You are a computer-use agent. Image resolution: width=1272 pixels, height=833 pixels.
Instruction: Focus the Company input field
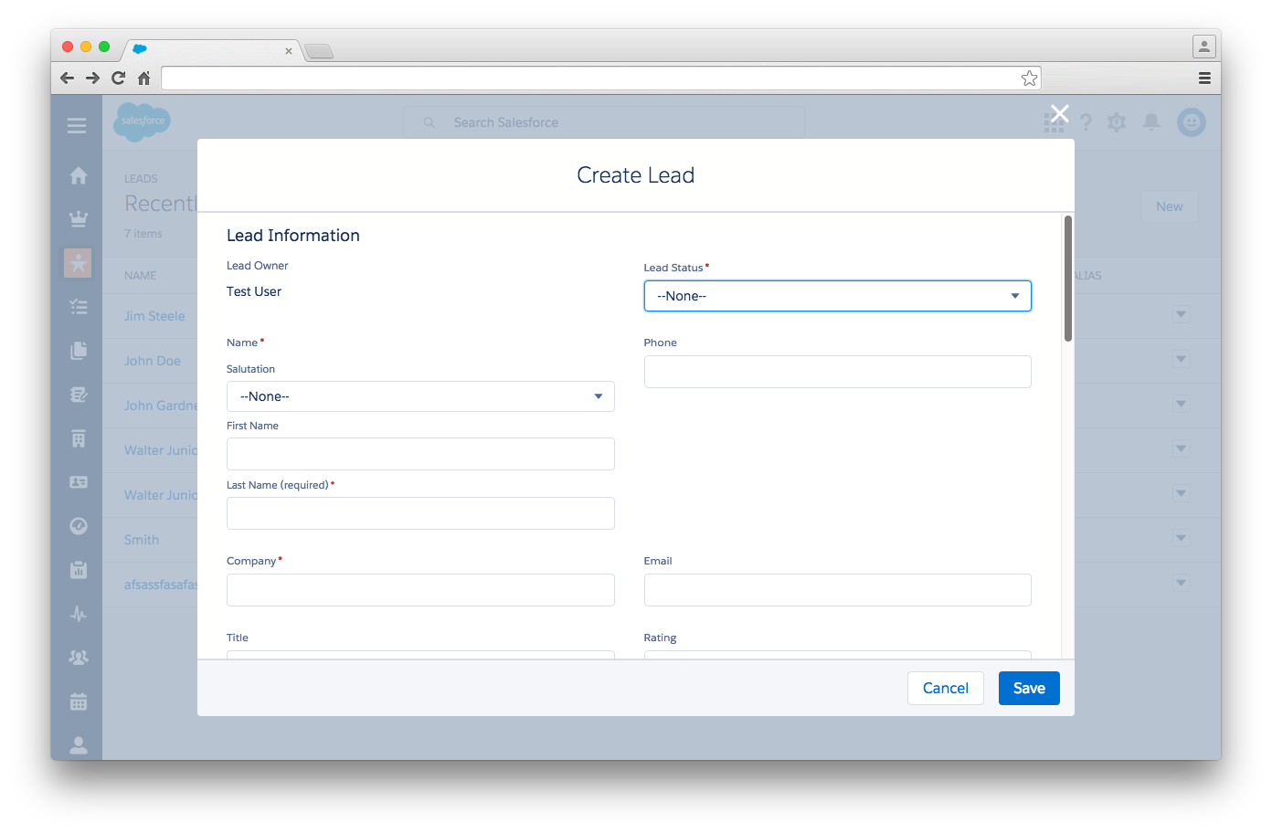[x=420, y=590]
